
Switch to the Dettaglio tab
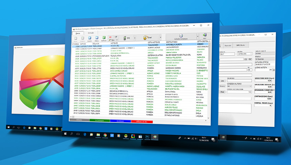coord(91,33)
